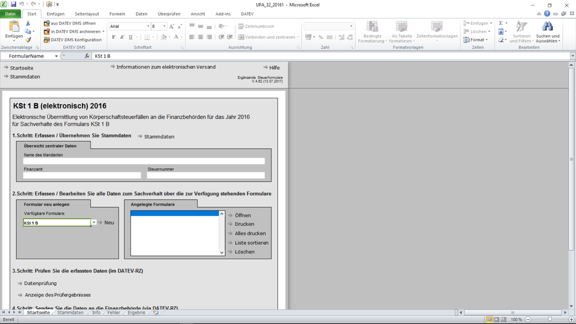Click the align left icon

(192, 37)
